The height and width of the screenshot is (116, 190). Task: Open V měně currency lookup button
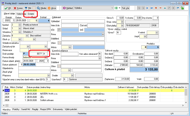coord(157,33)
